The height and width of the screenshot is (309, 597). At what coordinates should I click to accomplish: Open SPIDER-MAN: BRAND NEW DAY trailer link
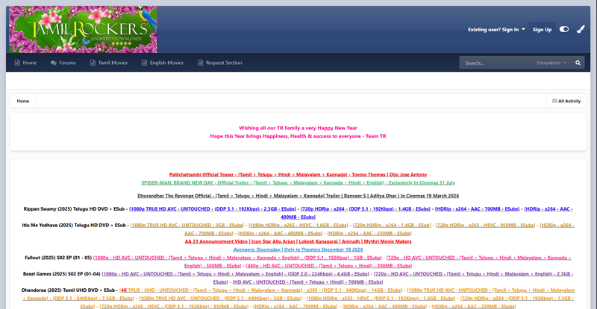[x=298, y=182]
